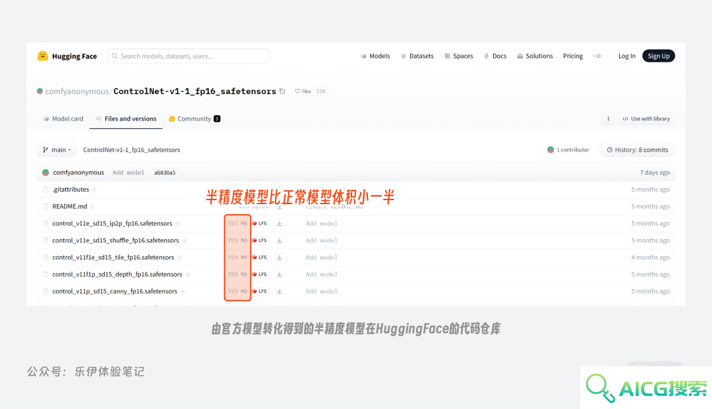
Task: Open commit hash ab830a5
Action: point(165,173)
